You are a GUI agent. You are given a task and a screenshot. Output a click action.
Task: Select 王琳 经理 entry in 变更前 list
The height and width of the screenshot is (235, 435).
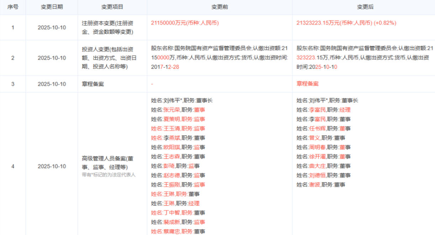click(175, 203)
